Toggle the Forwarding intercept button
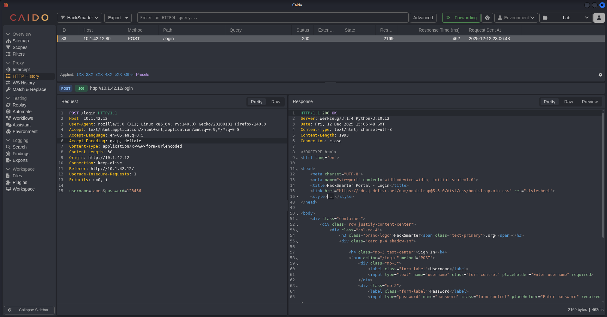The width and height of the screenshot is (607, 317). (461, 18)
